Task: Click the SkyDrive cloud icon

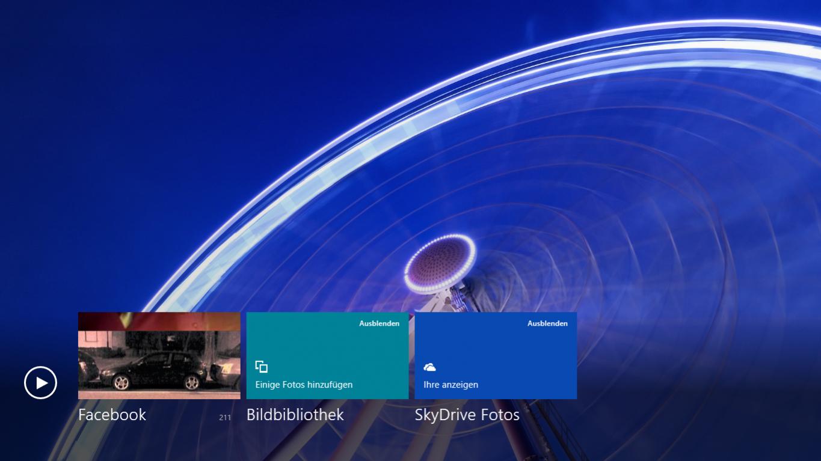Action: (x=429, y=367)
